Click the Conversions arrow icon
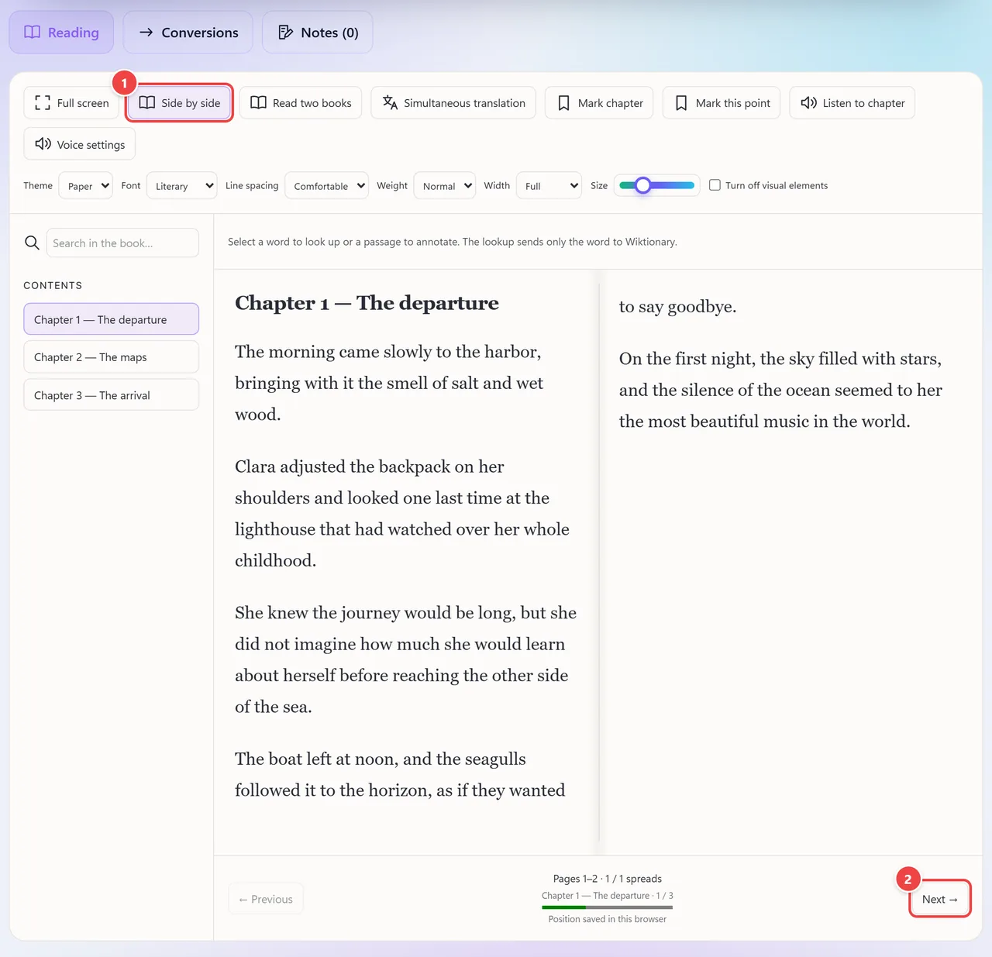 click(x=146, y=32)
